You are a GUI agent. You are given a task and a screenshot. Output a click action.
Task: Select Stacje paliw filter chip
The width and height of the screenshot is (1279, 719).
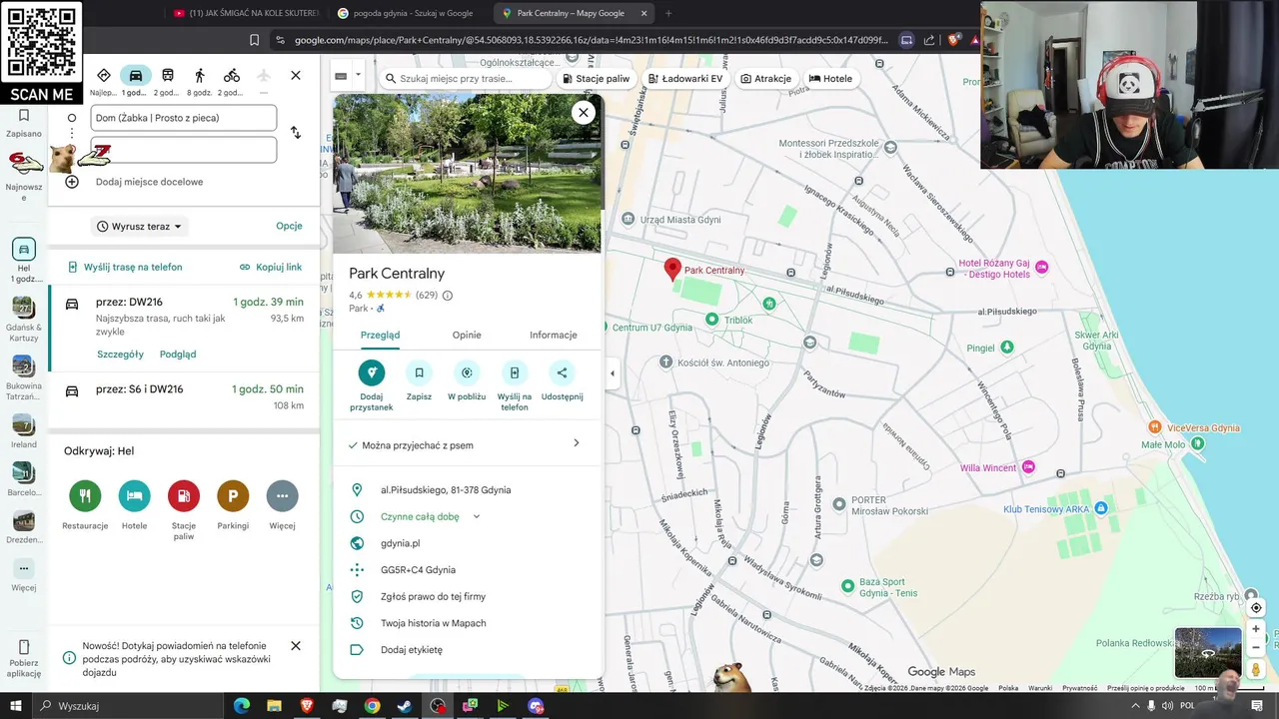pyautogui.click(x=597, y=79)
